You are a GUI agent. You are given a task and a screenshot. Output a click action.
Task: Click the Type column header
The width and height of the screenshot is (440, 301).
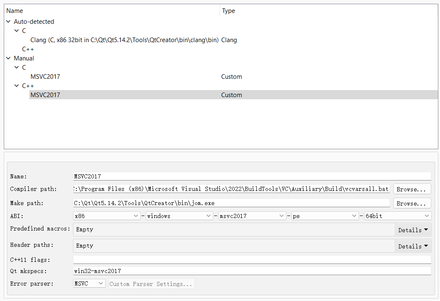pyautogui.click(x=228, y=10)
